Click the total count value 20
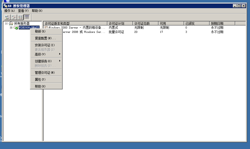Image resolution: width=250 pixels, height=149 pixels. (x=136, y=32)
